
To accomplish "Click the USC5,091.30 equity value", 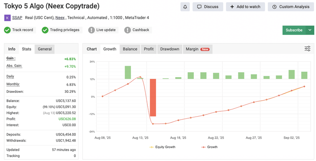I will [66, 107].
